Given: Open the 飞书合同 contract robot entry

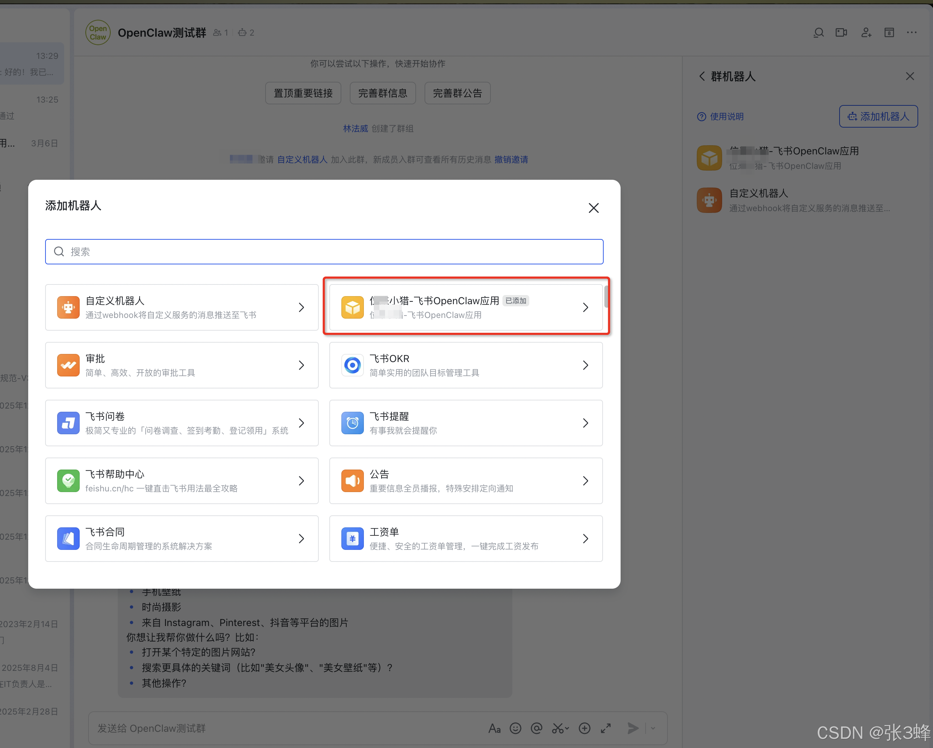Looking at the screenshot, I should click(182, 539).
